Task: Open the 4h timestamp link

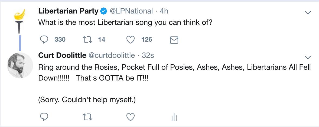Action: 164,11
